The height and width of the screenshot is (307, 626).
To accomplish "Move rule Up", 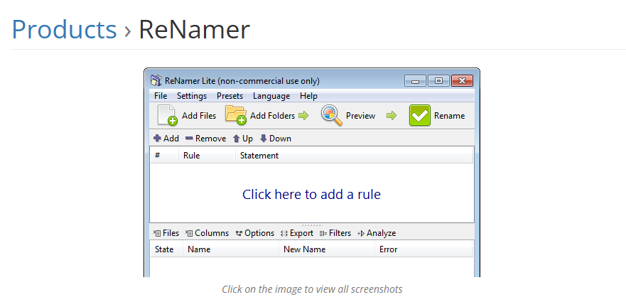I will [x=243, y=139].
